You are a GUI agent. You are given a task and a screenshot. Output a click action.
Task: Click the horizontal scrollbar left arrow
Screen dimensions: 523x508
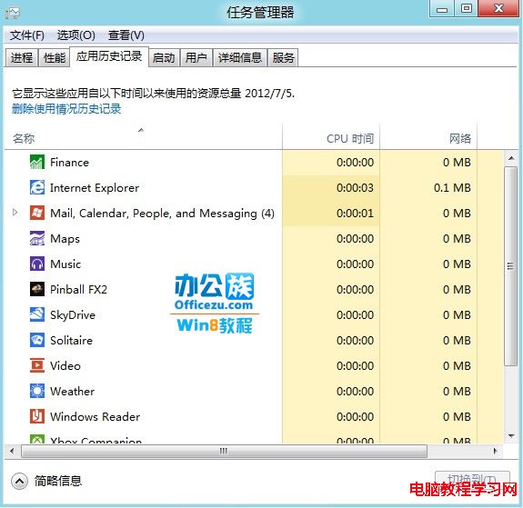click(x=12, y=452)
